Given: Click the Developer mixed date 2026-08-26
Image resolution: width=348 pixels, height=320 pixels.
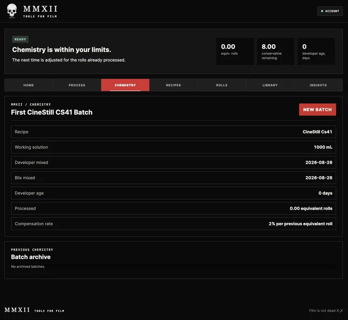Looking at the screenshot, I should (319, 162).
